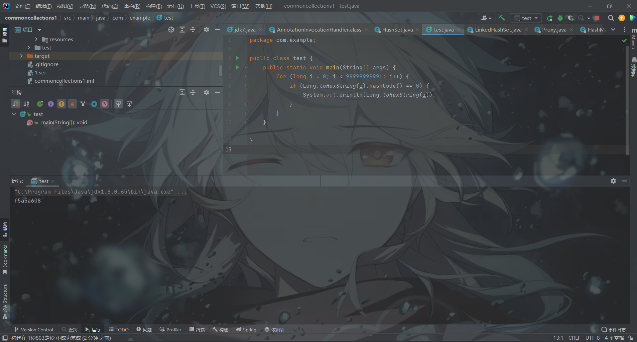Open the 'test' run configuration dropdown
This screenshot has width=637, height=342.
tap(526, 18)
